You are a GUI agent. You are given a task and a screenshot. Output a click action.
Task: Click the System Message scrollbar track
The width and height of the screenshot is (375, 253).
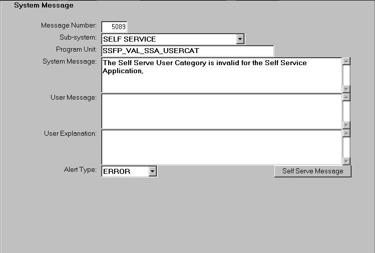coord(346,75)
